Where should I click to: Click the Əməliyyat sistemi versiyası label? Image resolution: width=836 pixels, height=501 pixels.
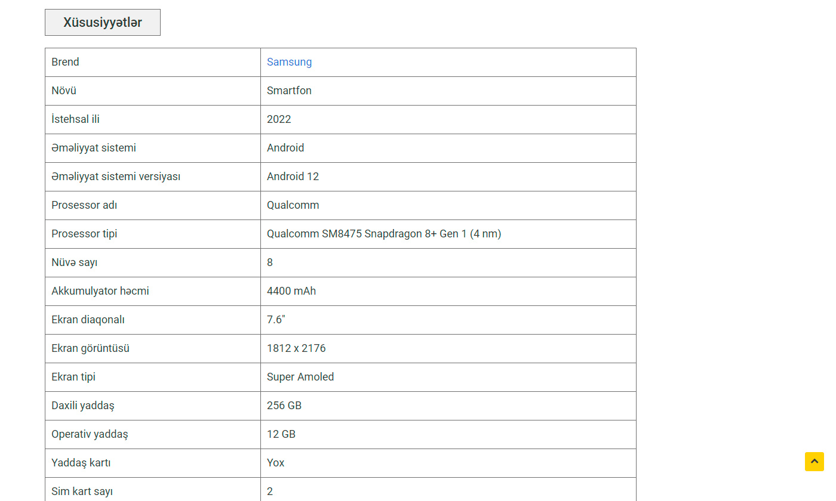click(x=116, y=177)
